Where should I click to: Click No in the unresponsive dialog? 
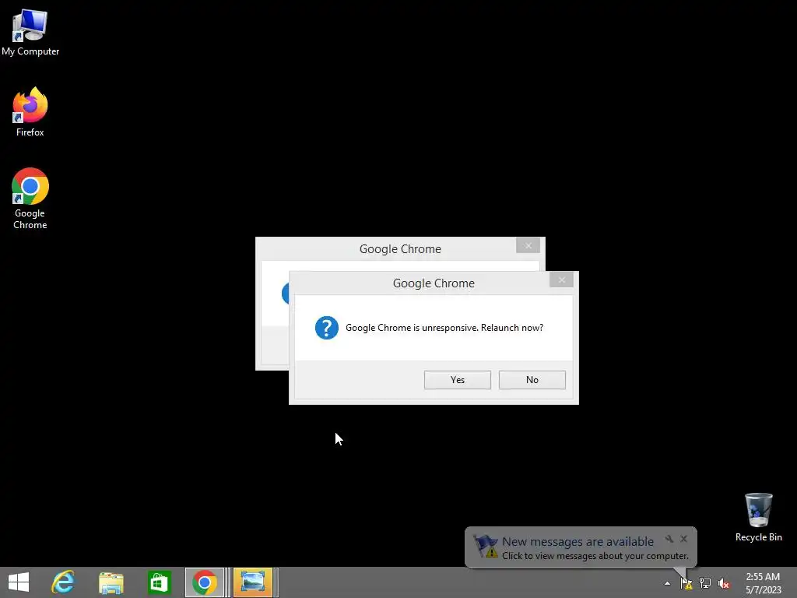click(532, 380)
